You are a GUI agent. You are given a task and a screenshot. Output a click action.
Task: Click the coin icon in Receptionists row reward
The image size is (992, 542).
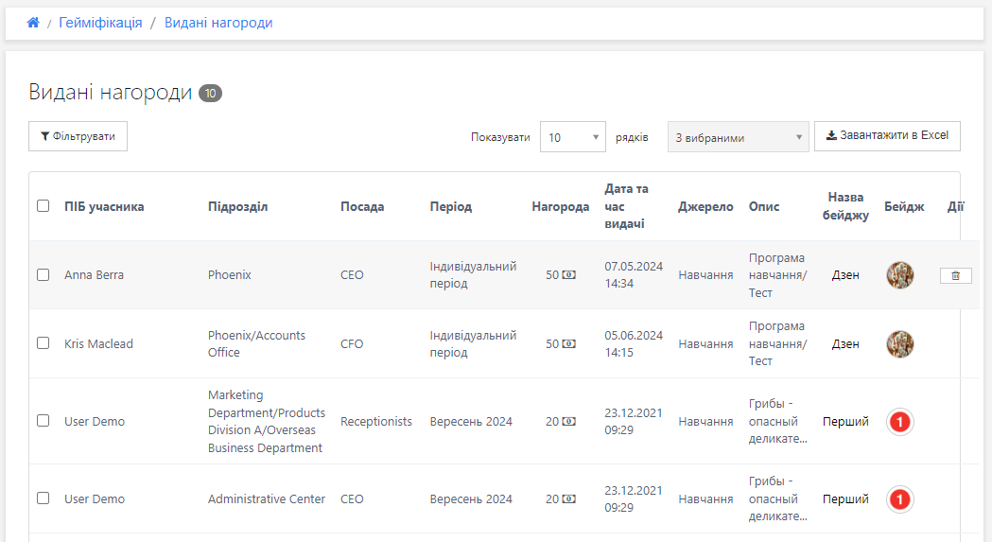click(x=568, y=422)
